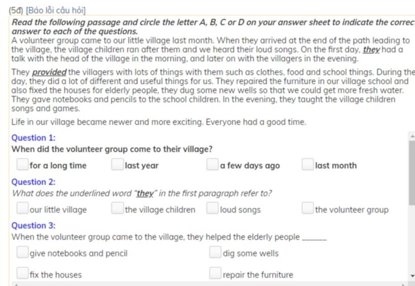The image size is (415, 286).
Task: Click the underlined word 'provided' in passage
Action: coord(49,72)
